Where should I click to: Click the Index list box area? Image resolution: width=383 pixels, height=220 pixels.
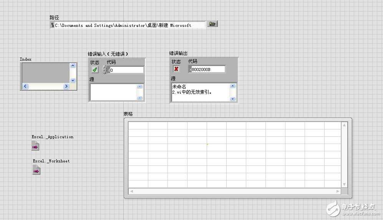tap(46, 73)
